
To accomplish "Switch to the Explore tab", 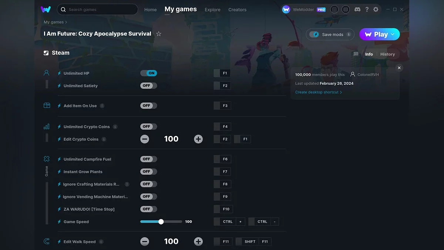I will point(212,10).
